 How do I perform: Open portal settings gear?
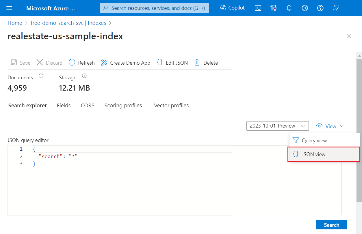coord(305,8)
